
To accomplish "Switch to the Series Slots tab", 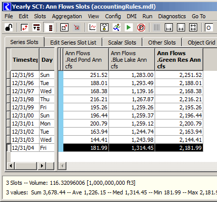I will coord(24,42).
